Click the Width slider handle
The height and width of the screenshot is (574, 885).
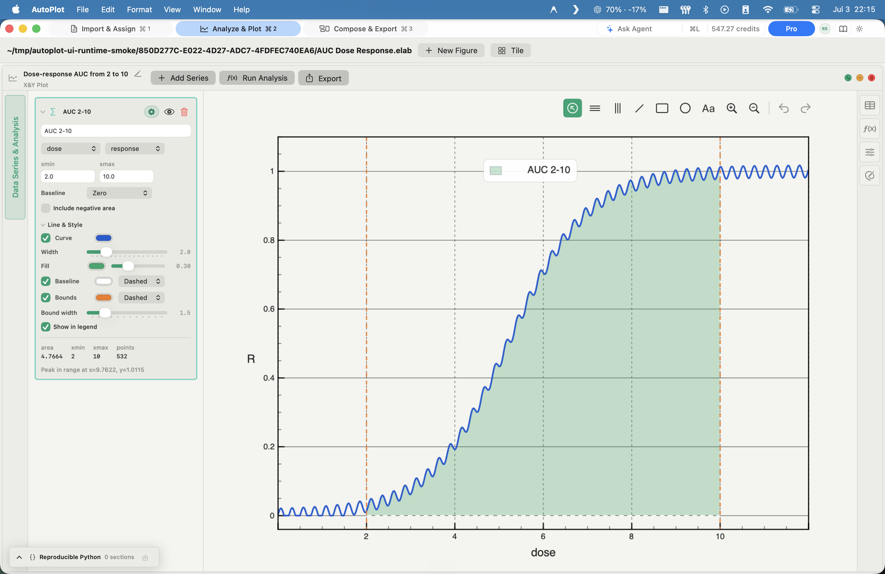106,252
